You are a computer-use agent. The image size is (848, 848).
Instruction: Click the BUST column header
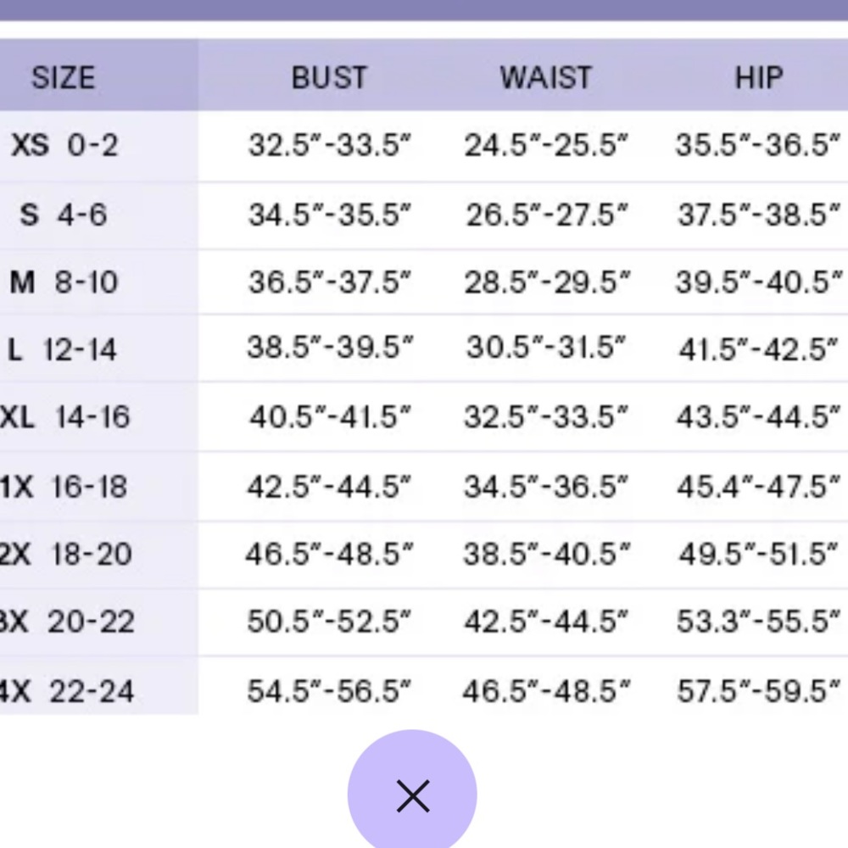pyautogui.click(x=329, y=78)
